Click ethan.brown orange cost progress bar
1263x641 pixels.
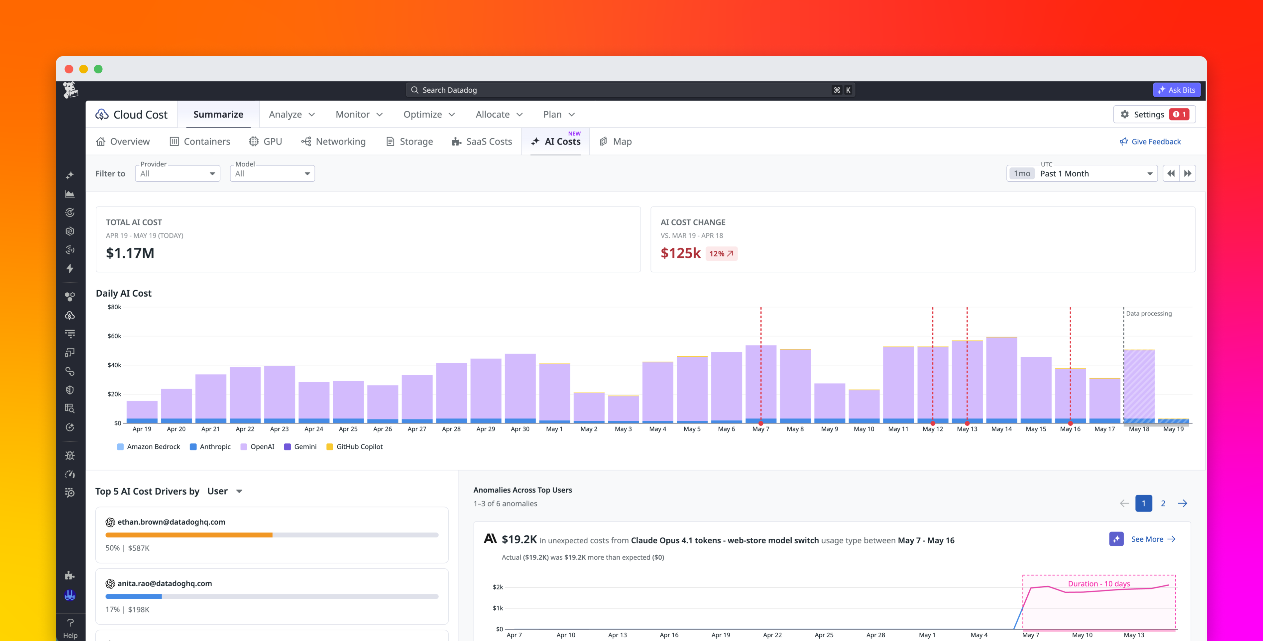(189, 535)
